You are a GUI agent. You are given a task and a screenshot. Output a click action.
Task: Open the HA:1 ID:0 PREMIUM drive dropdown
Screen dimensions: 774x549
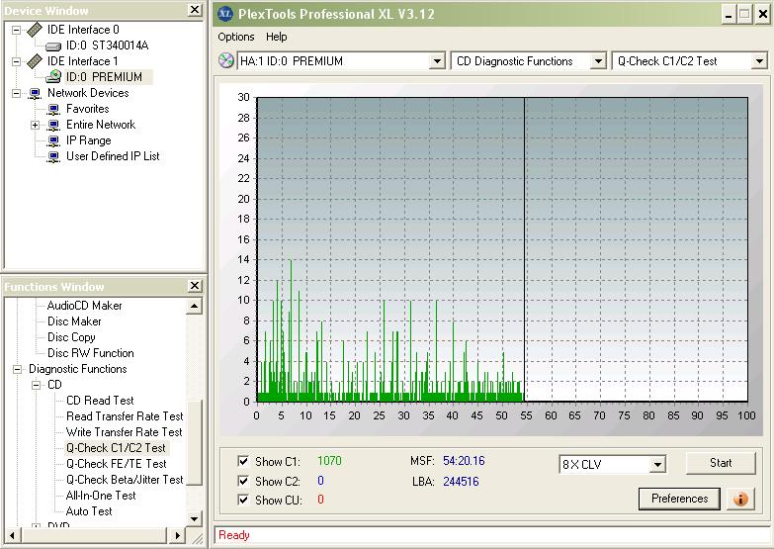[x=437, y=61]
